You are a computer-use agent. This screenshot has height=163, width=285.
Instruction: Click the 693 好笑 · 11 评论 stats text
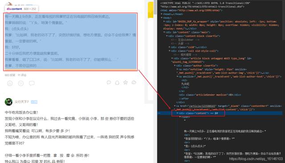[16, 75]
